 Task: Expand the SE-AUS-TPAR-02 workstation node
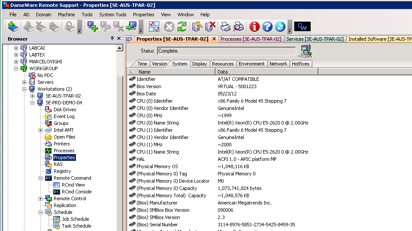(x=32, y=96)
